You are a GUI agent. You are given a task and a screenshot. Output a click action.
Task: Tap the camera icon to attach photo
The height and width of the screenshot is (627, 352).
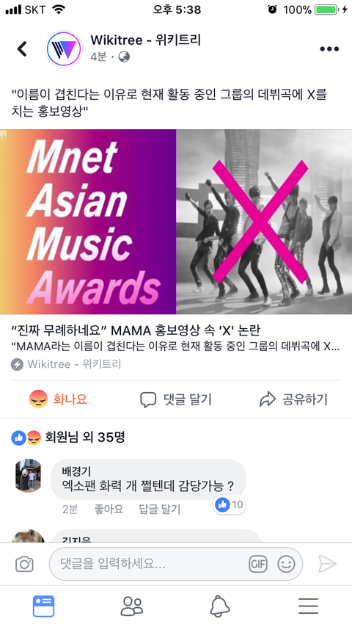tap(24, 564)
